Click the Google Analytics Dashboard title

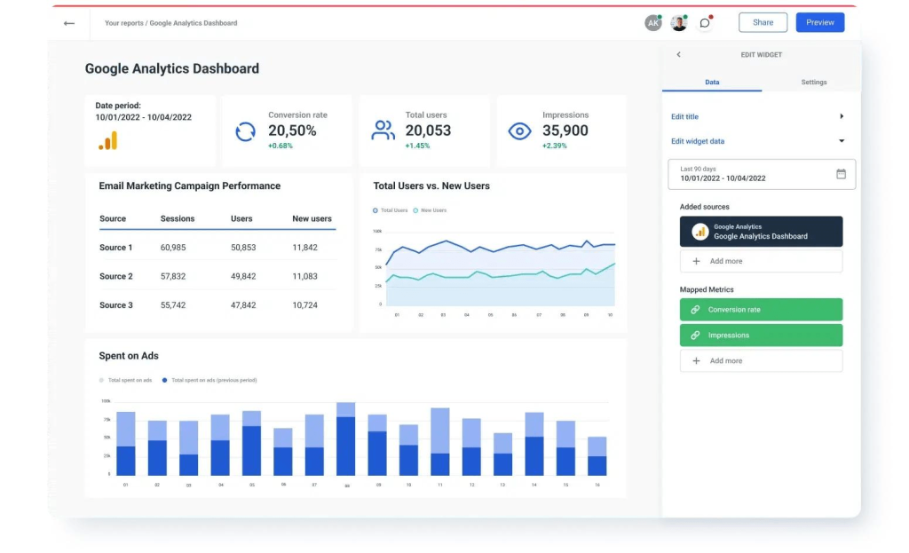pos(171,68)
